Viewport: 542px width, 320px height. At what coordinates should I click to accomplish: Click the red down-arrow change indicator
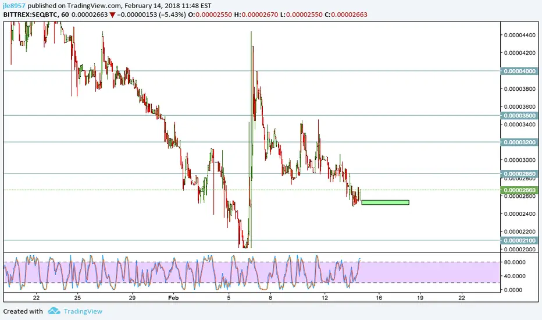pos(112,15)
